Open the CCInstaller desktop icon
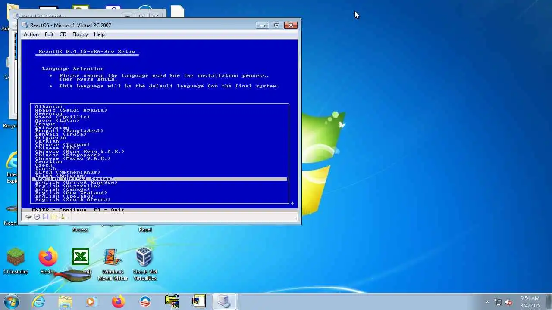 (16, 261)
